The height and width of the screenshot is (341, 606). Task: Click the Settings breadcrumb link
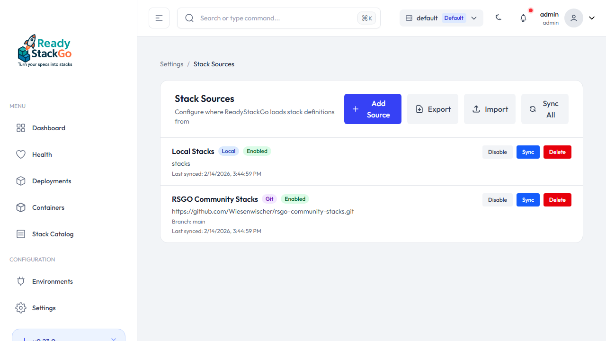pyautogui.click(x=171, y=64)
